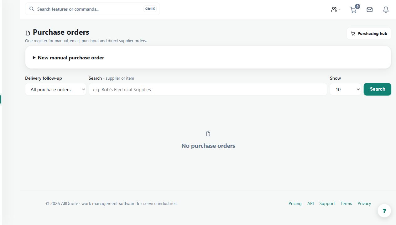
Task: Focus the Search features or commands box
Action: (92, 9)
